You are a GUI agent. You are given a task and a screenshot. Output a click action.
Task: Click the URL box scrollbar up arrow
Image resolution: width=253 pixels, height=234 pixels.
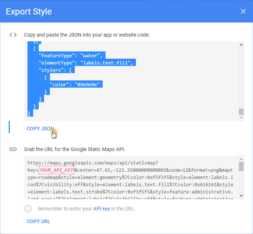pos(241,159)
